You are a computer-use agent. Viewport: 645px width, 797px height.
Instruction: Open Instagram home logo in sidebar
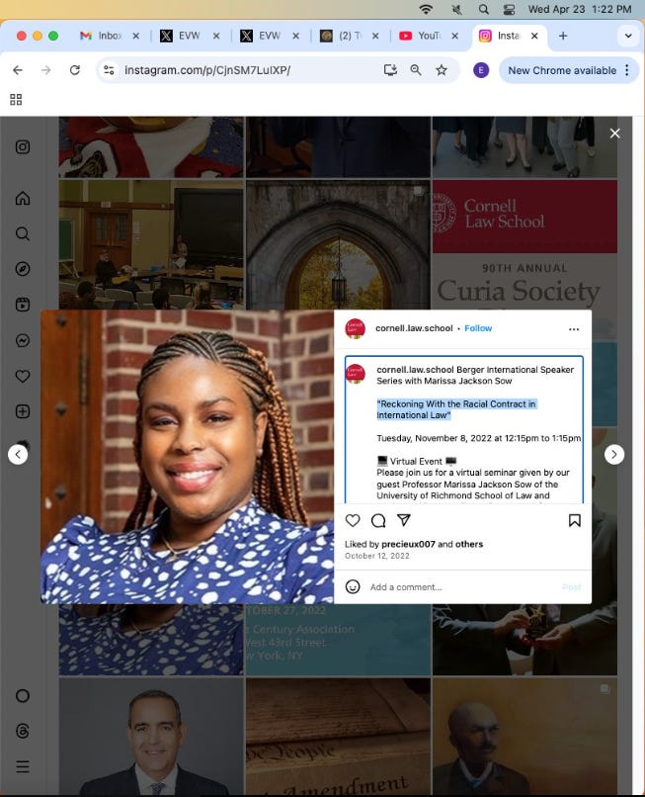[x=23, y=147]
